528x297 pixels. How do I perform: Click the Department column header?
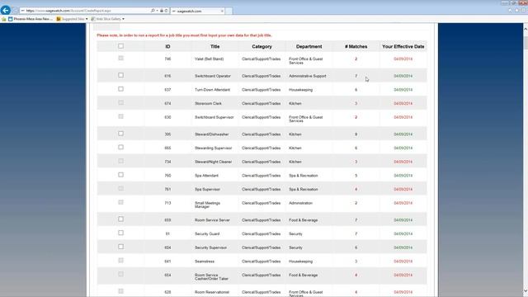coord(309,46)
